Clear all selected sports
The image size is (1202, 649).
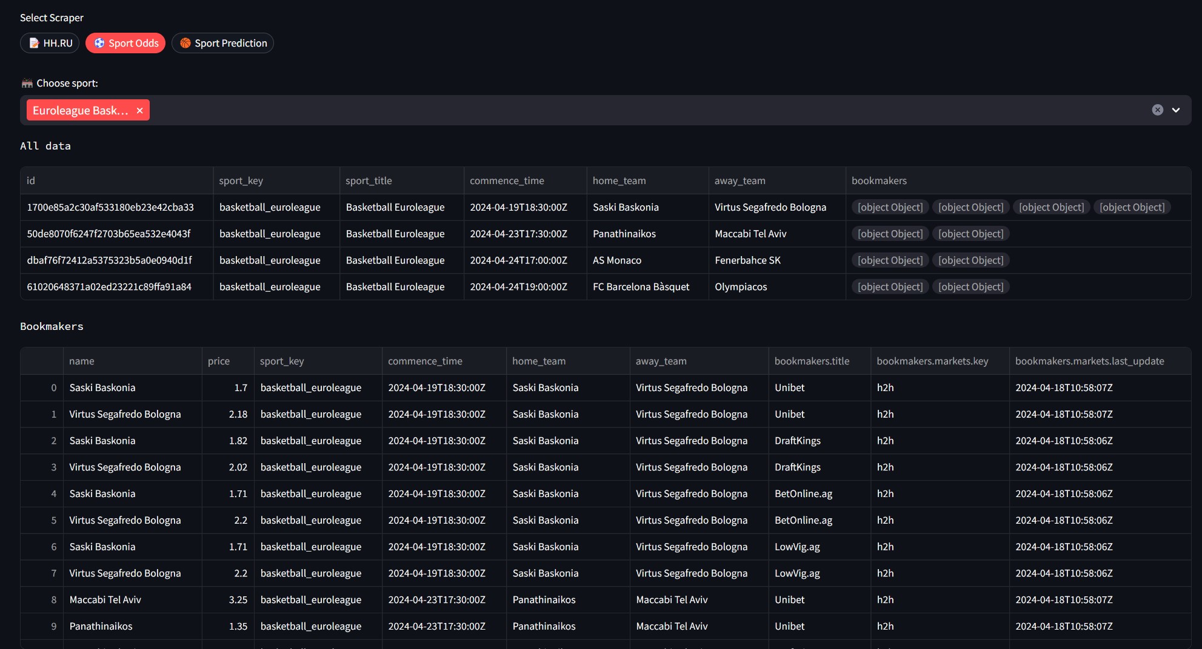pos(1157,110)
